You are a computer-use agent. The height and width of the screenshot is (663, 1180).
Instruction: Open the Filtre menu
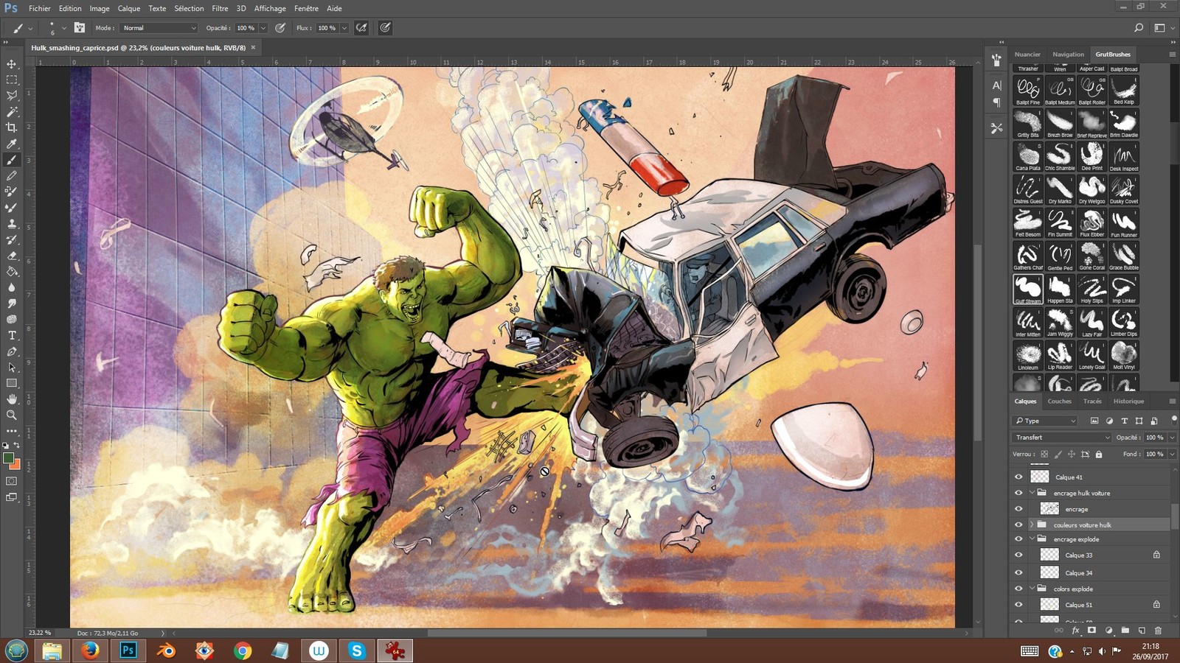[x=220, y=9]
